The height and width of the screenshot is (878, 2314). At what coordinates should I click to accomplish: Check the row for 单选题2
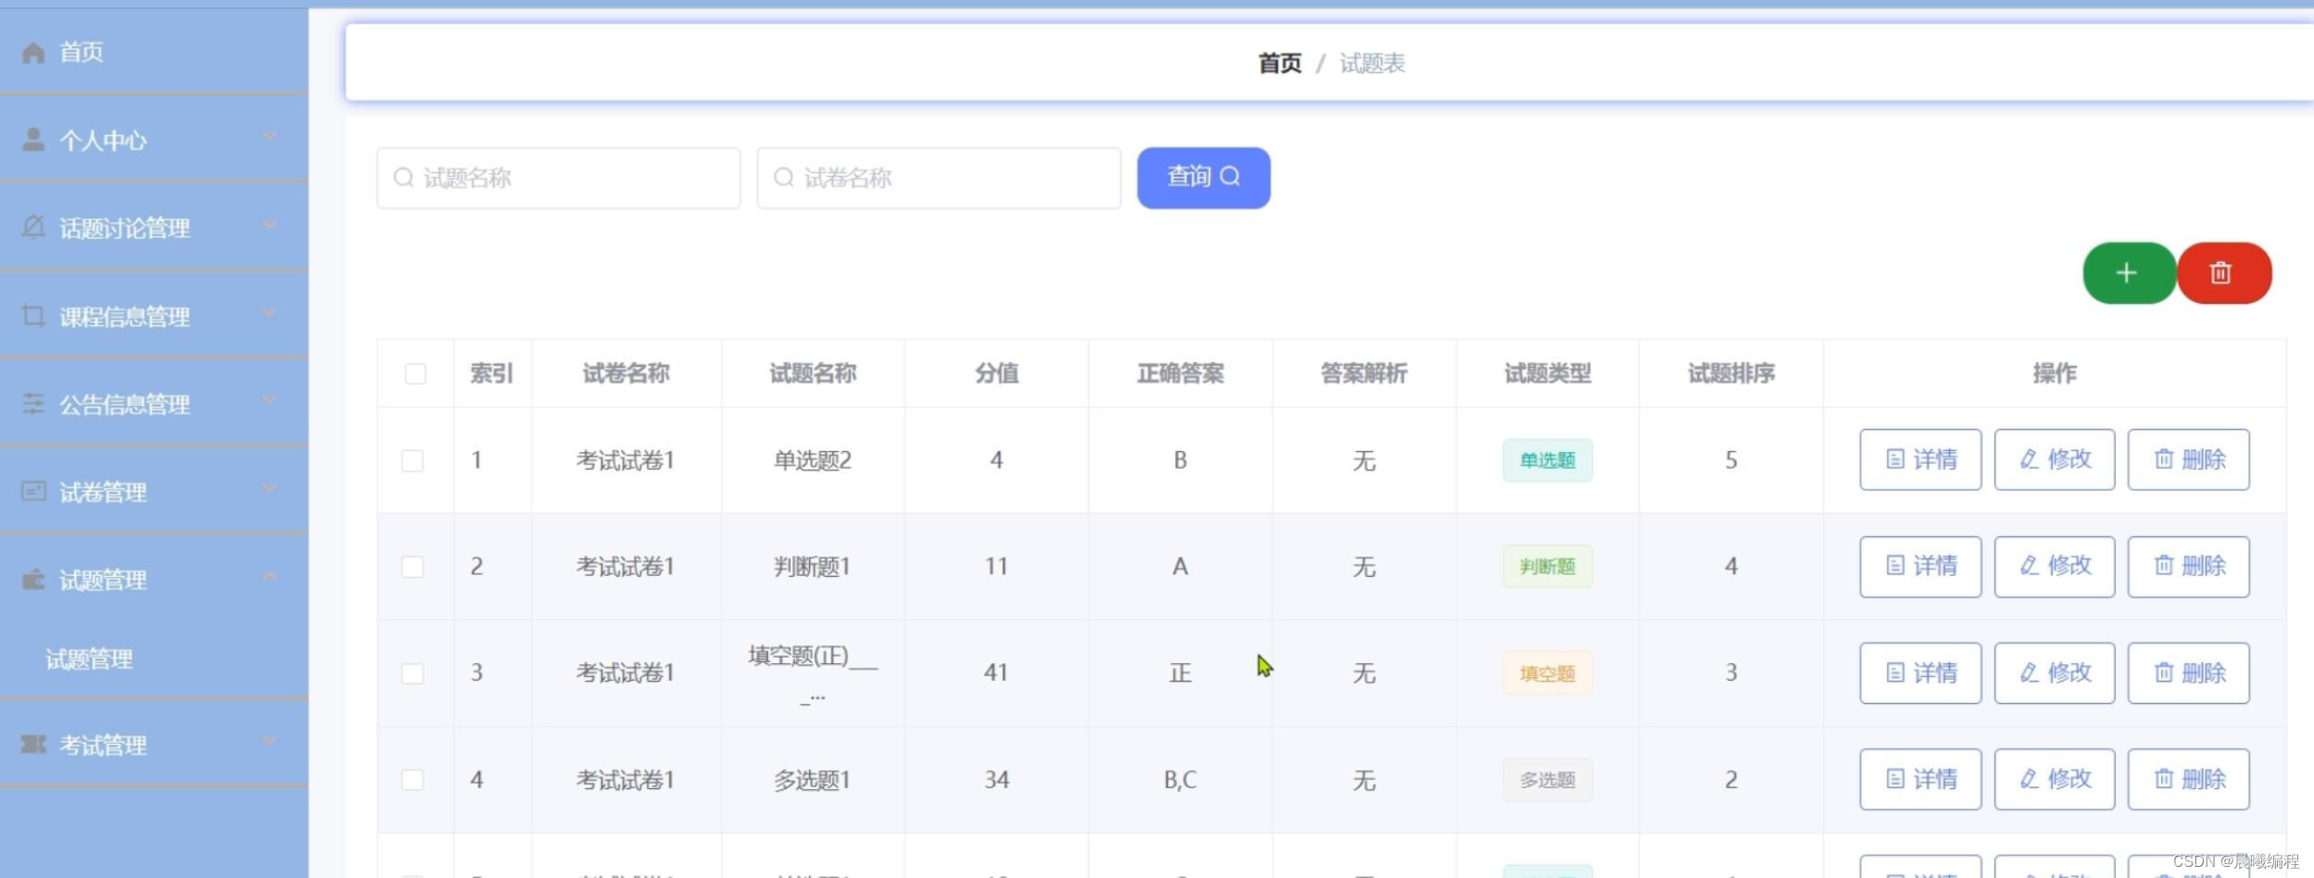coord(412,460)
